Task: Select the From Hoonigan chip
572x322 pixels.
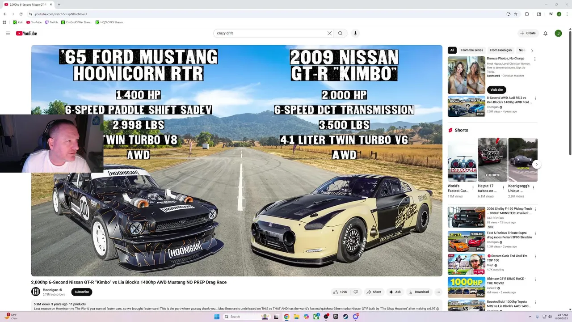Action: [500, 50]
